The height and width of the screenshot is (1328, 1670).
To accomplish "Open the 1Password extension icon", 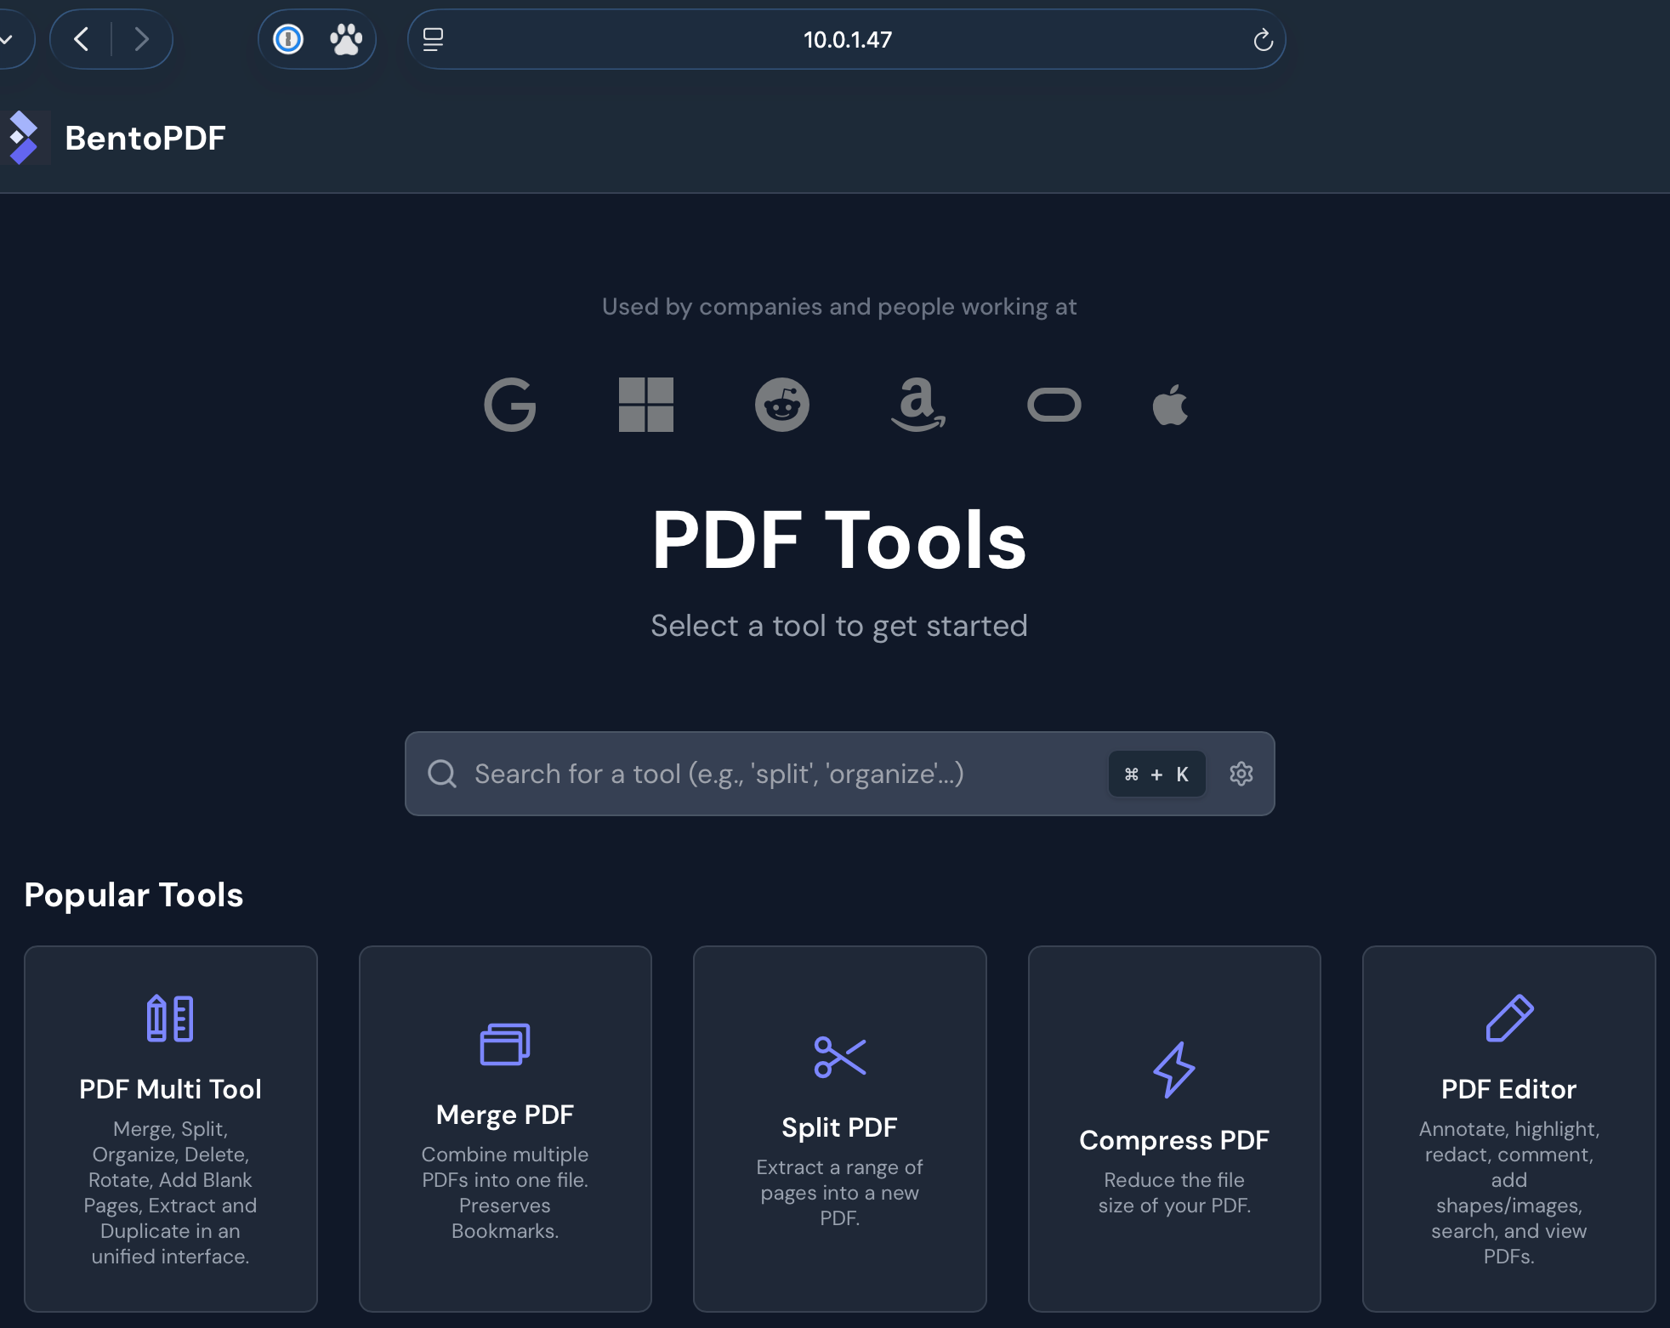I will (x=288, y=39).
